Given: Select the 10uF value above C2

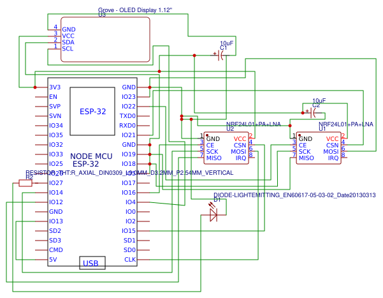Looking at the screenshot, I should click(319, 101).
